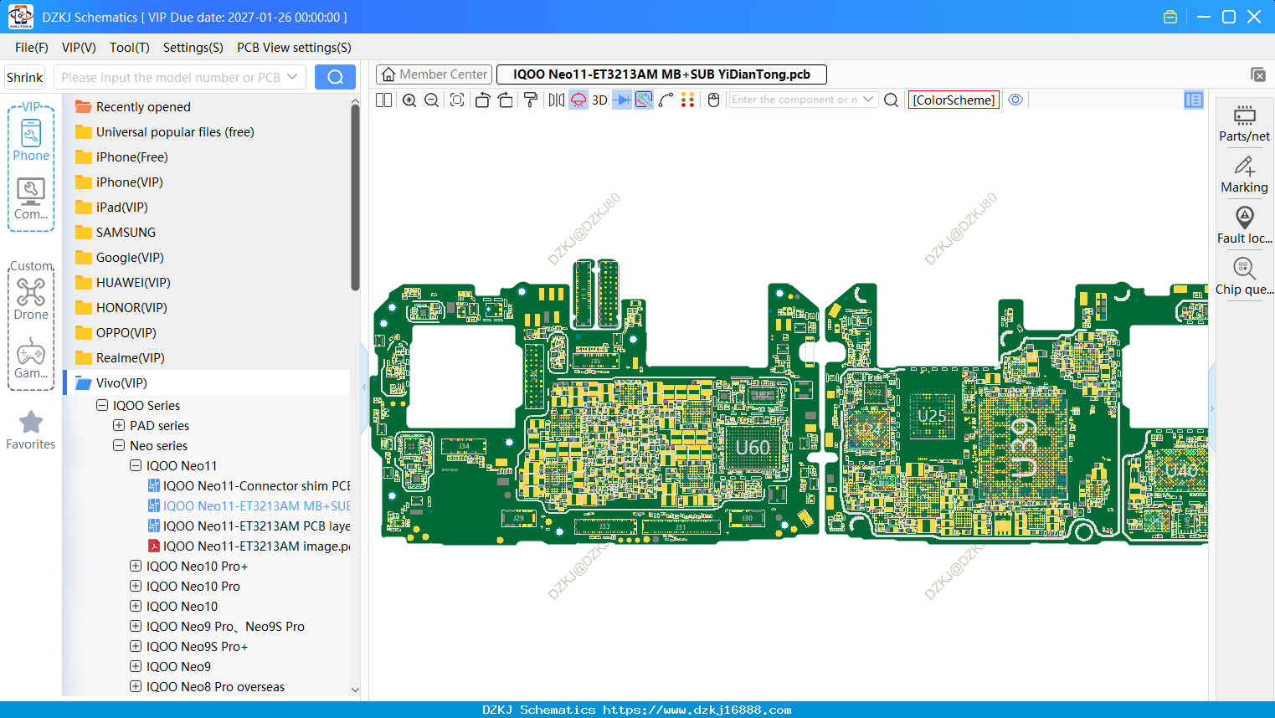Expand the IQOO Neo9S Pro+ node
Screen dimensions: 1275x718
click(136, 646)
